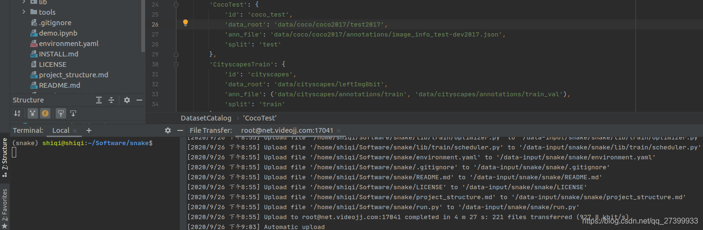The image size is (703, 230).
Task: Select the root@net.videojj.com:17041 file transfer tab
Action: (287, 130)
